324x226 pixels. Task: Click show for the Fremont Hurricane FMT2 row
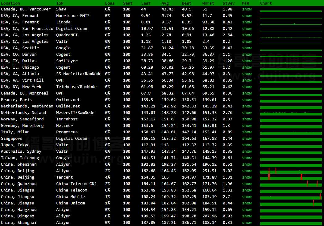tap(247, 15)
